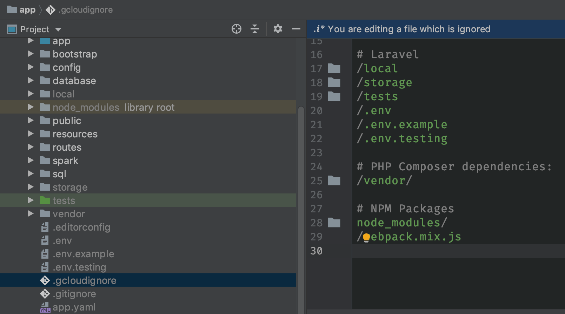Click the folder gutter icon on line 19

(x=334, y=96)
